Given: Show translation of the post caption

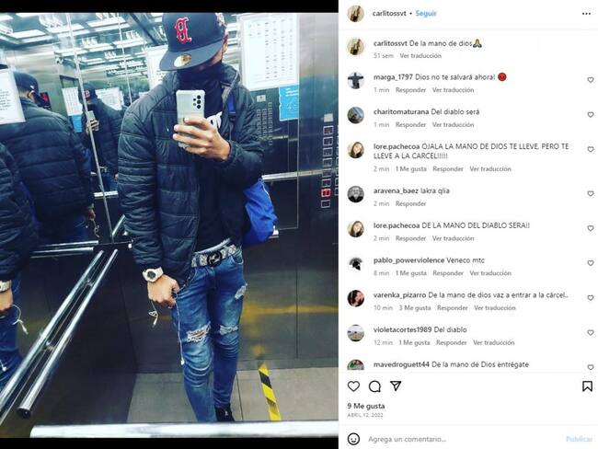Looking at the screenshot, I should point(420,56).
